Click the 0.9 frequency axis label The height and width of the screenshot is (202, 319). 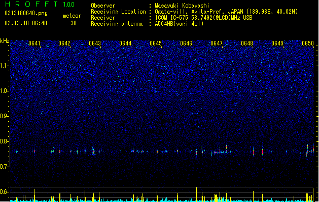tap(5, 116)
